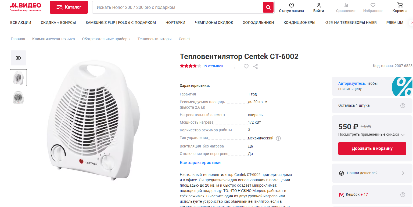The width and height of the screenshot is (413, 207).
Task: Toggle product favorite heart near reviews
Action: point(246,66)
